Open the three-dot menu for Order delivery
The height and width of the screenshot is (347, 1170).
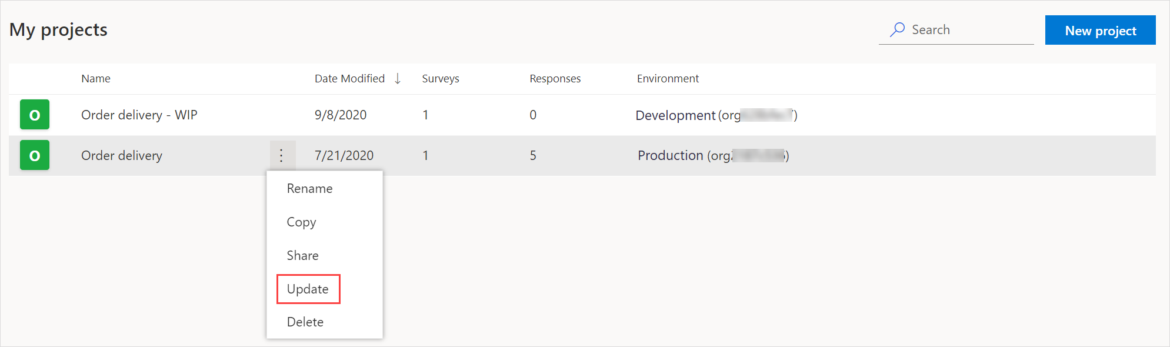click(282, 155)
